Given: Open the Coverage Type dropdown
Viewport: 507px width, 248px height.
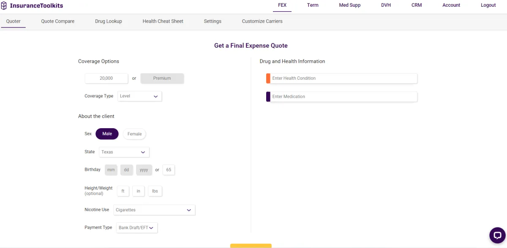Looking at the screenshot, I should [139, 96].
